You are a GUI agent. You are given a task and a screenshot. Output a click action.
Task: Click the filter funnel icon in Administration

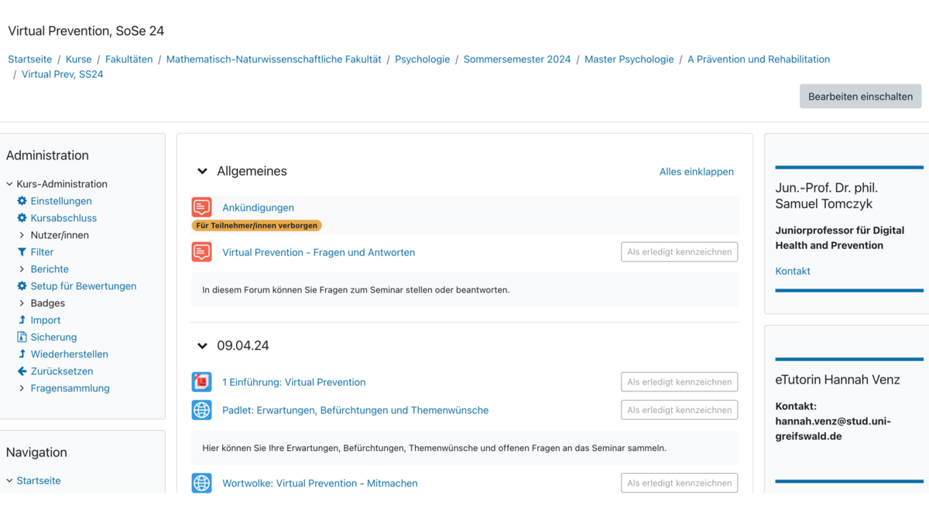(22, 252)
